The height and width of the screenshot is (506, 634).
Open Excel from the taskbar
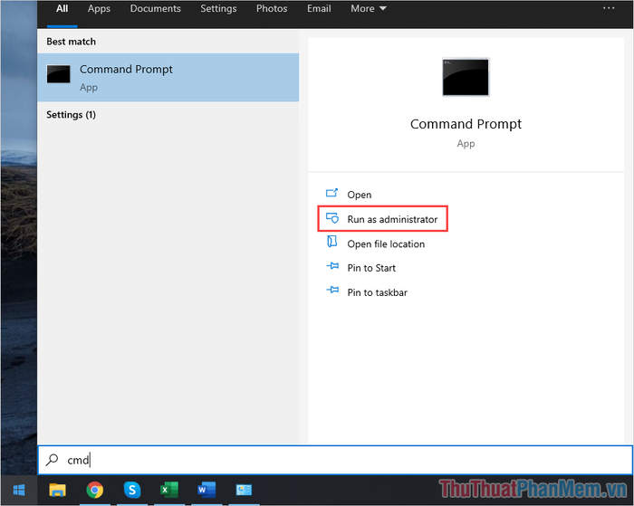(x=169, y=491)
